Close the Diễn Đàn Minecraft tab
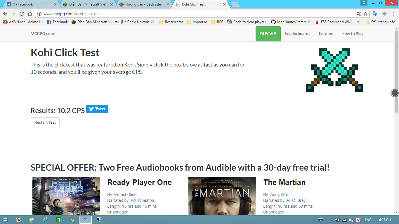 112,4
